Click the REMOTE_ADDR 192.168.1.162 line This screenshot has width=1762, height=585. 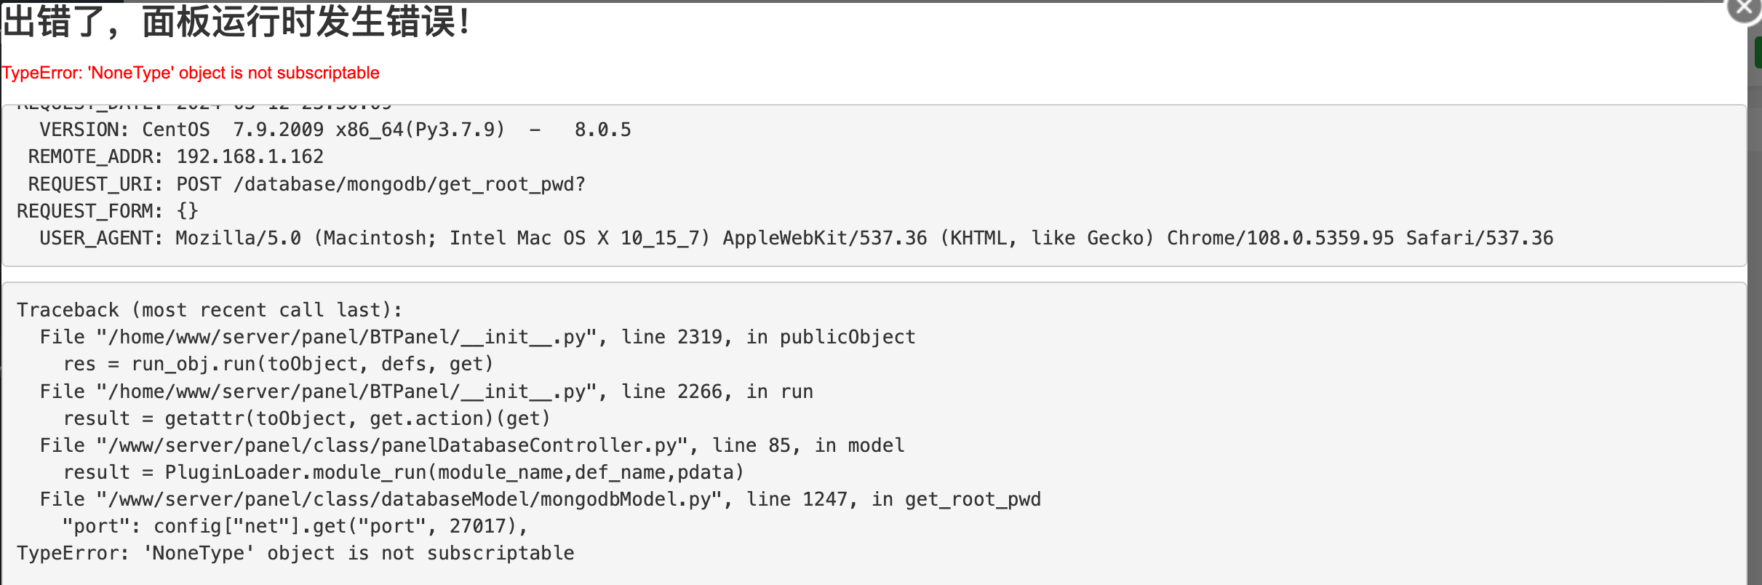point(175,156)
